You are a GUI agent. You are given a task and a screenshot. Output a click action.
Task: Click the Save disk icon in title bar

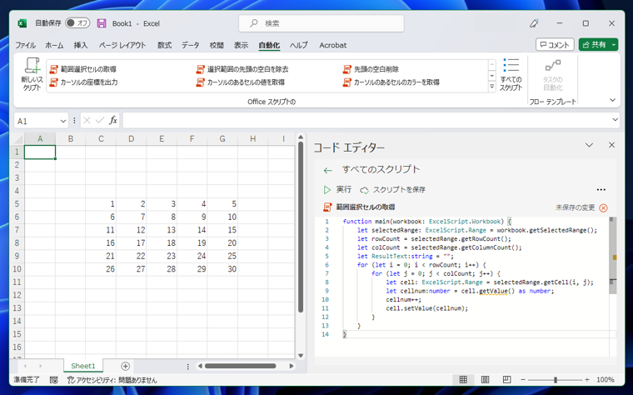click(x=102, y=23)
